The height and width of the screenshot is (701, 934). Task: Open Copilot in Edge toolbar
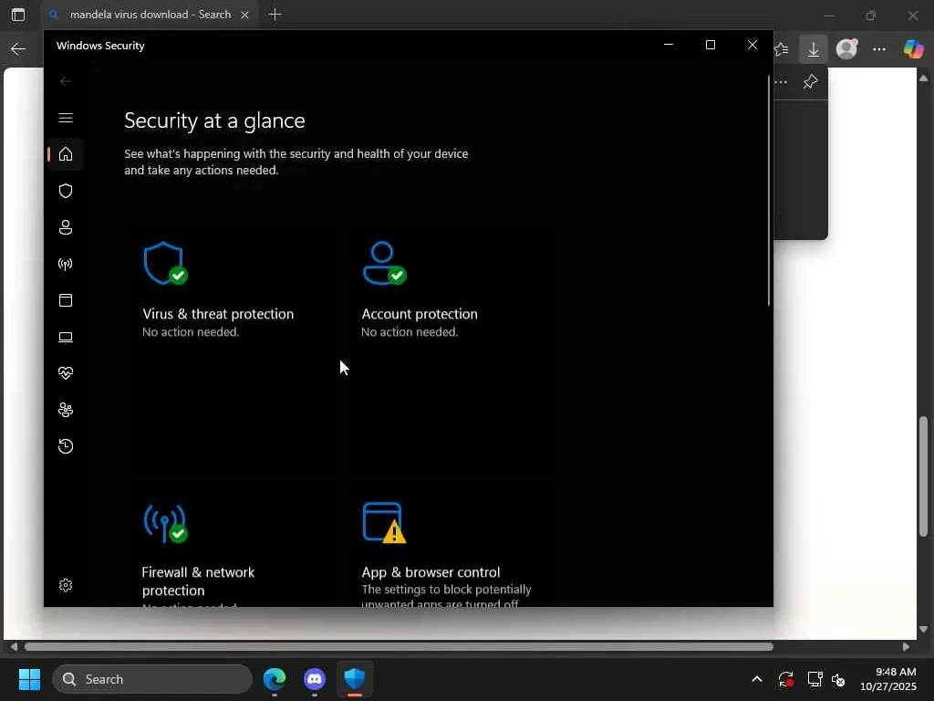tap(913, 49)
